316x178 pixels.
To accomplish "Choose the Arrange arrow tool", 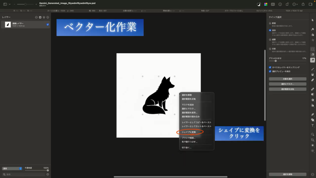I will point(313,20).
